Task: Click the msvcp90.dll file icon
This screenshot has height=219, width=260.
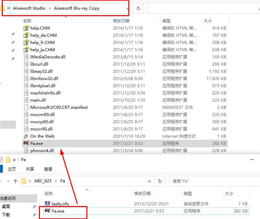Action: pos(26,122)
